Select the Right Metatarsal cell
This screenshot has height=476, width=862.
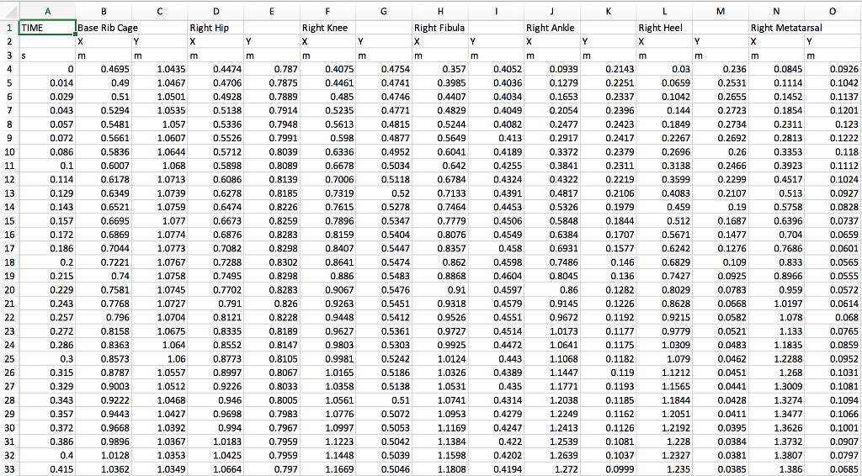pos(777,27)
